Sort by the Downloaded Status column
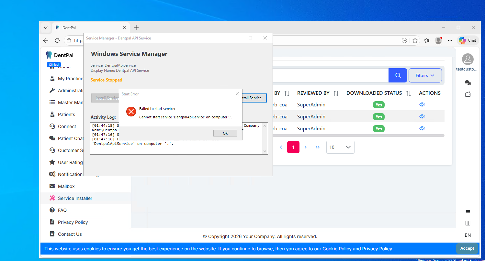The image size is (485, 261). point(409,93)
